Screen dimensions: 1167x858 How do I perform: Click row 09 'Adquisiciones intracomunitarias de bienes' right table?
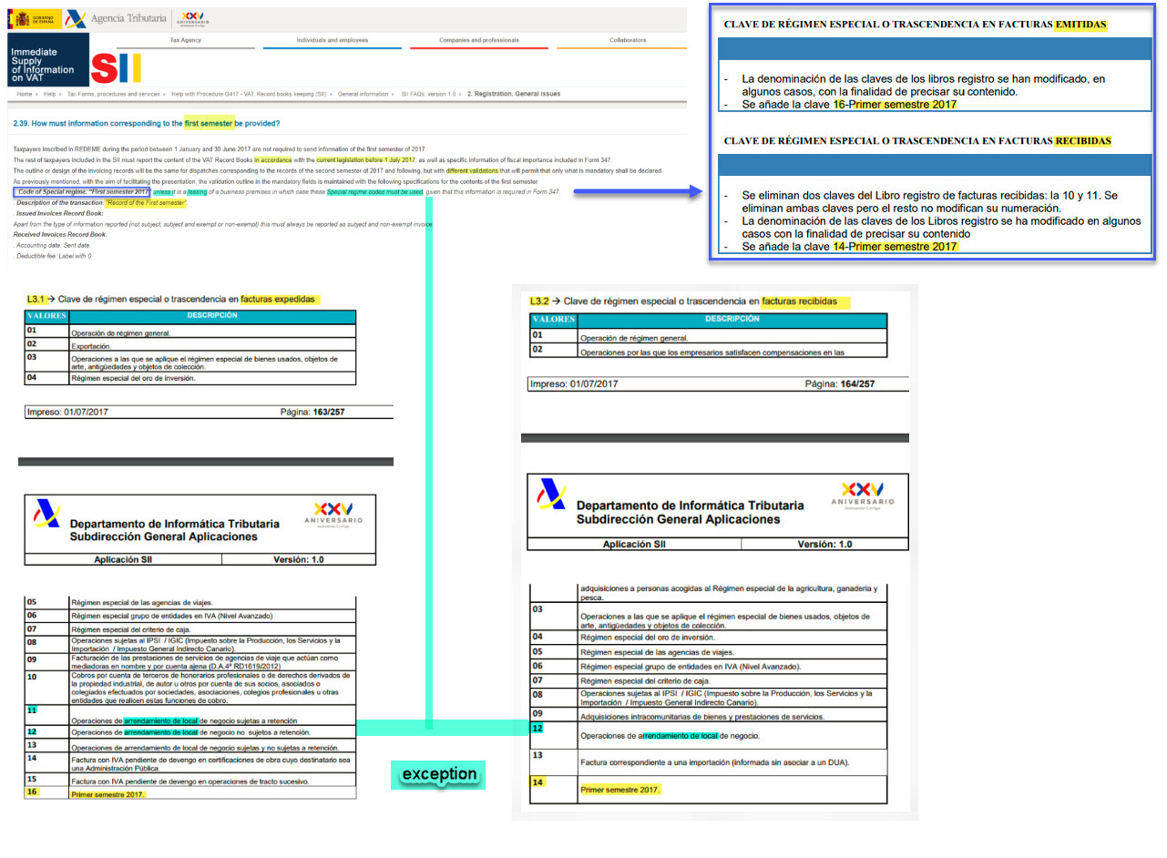pos(709,717)
